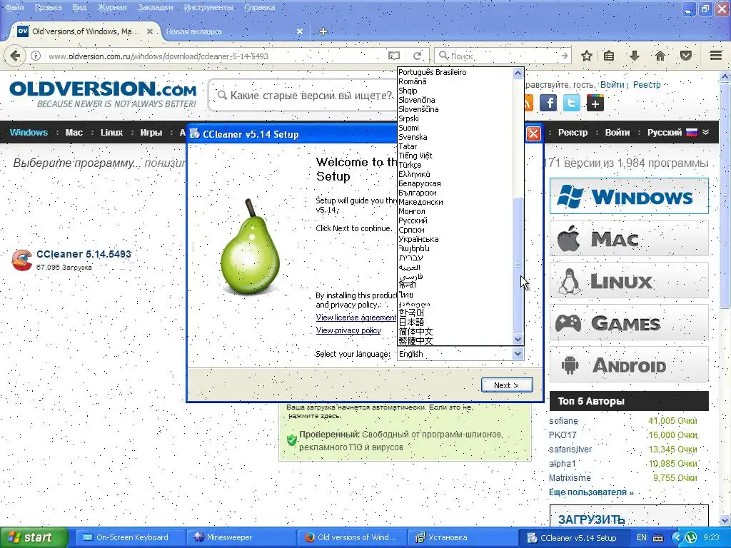
Task: Show bookmarks list icon
Action: [609, 56]
